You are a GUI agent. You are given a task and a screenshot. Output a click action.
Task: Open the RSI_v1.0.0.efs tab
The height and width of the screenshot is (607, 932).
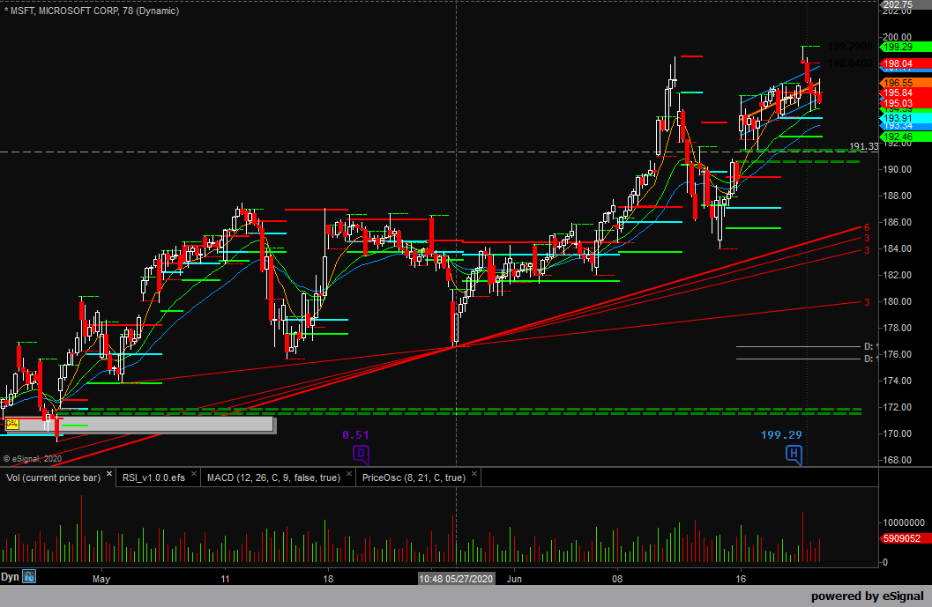(x=153, y=477)
